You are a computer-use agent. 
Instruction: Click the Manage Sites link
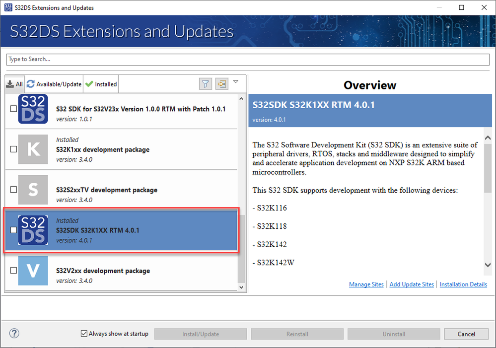point(366,284)
